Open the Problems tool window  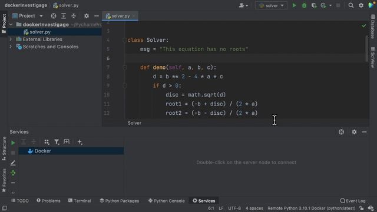coord(48,201)
